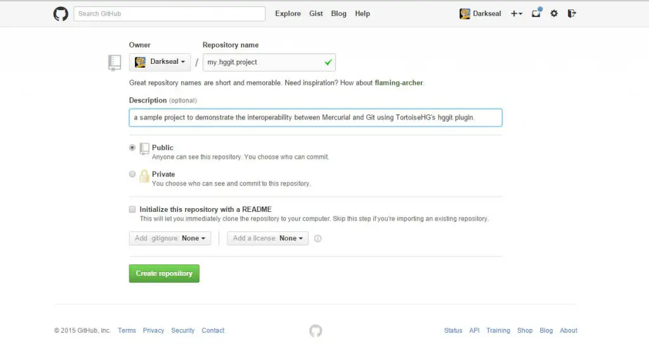Click '© 2015 GitHub, Inc.' footer text

coord(82,330)
